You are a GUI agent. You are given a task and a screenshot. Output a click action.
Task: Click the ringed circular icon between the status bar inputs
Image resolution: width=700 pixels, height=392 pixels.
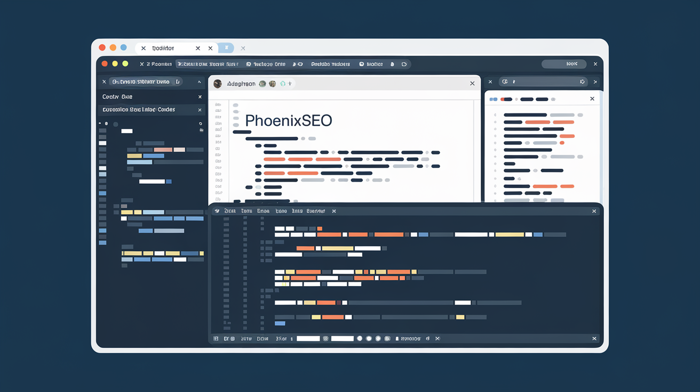click(325, 339)
